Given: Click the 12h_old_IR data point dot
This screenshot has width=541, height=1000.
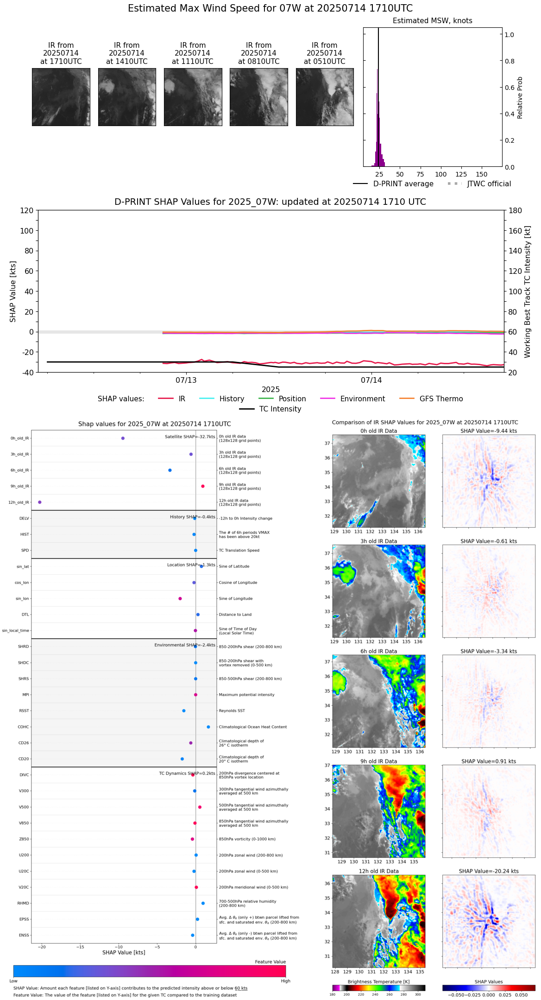Looking at the screenshot, I should (x=40, y=502).
